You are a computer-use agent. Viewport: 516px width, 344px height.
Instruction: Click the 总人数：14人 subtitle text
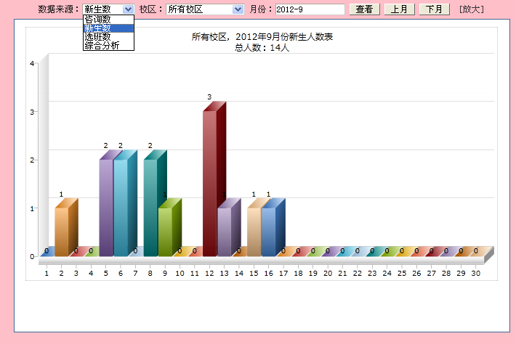[262, 48]
